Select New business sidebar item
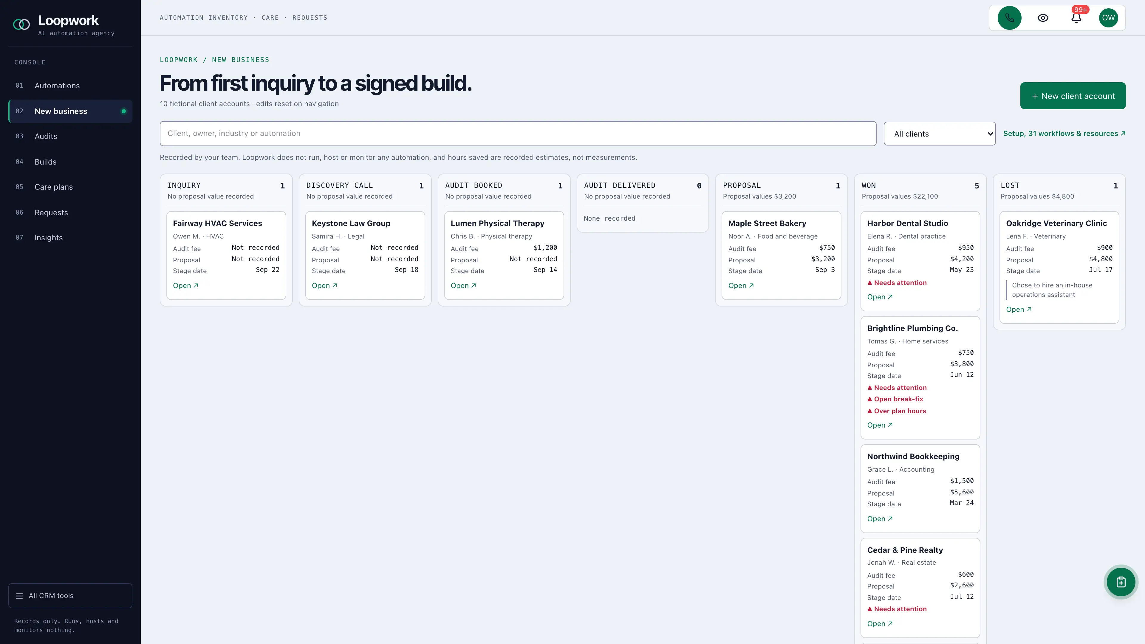1145x644 pixels. click(70, 111)
